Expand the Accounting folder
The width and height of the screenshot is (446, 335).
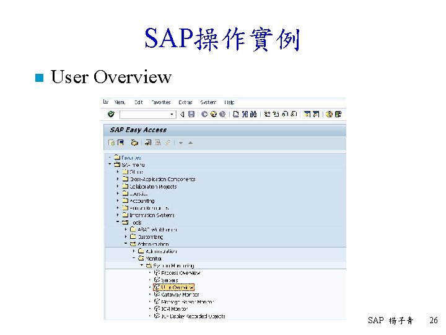click(118, 200)
